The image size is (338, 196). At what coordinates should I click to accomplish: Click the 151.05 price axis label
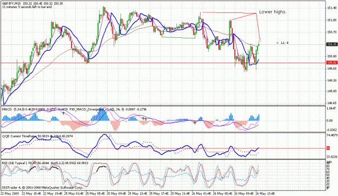point(332,20)
